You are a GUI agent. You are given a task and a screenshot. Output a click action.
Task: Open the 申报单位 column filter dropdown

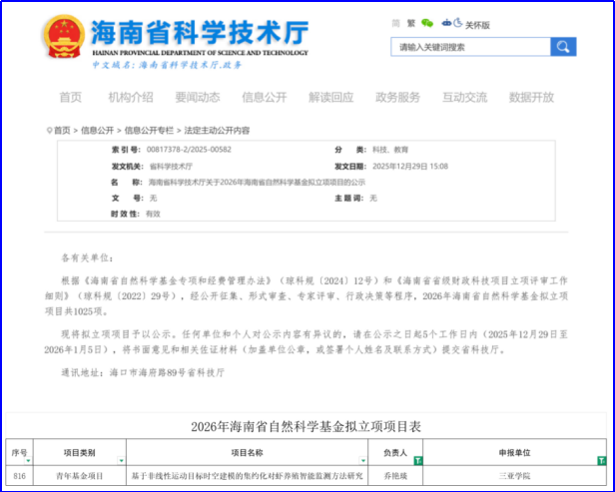tap(600, 461)
